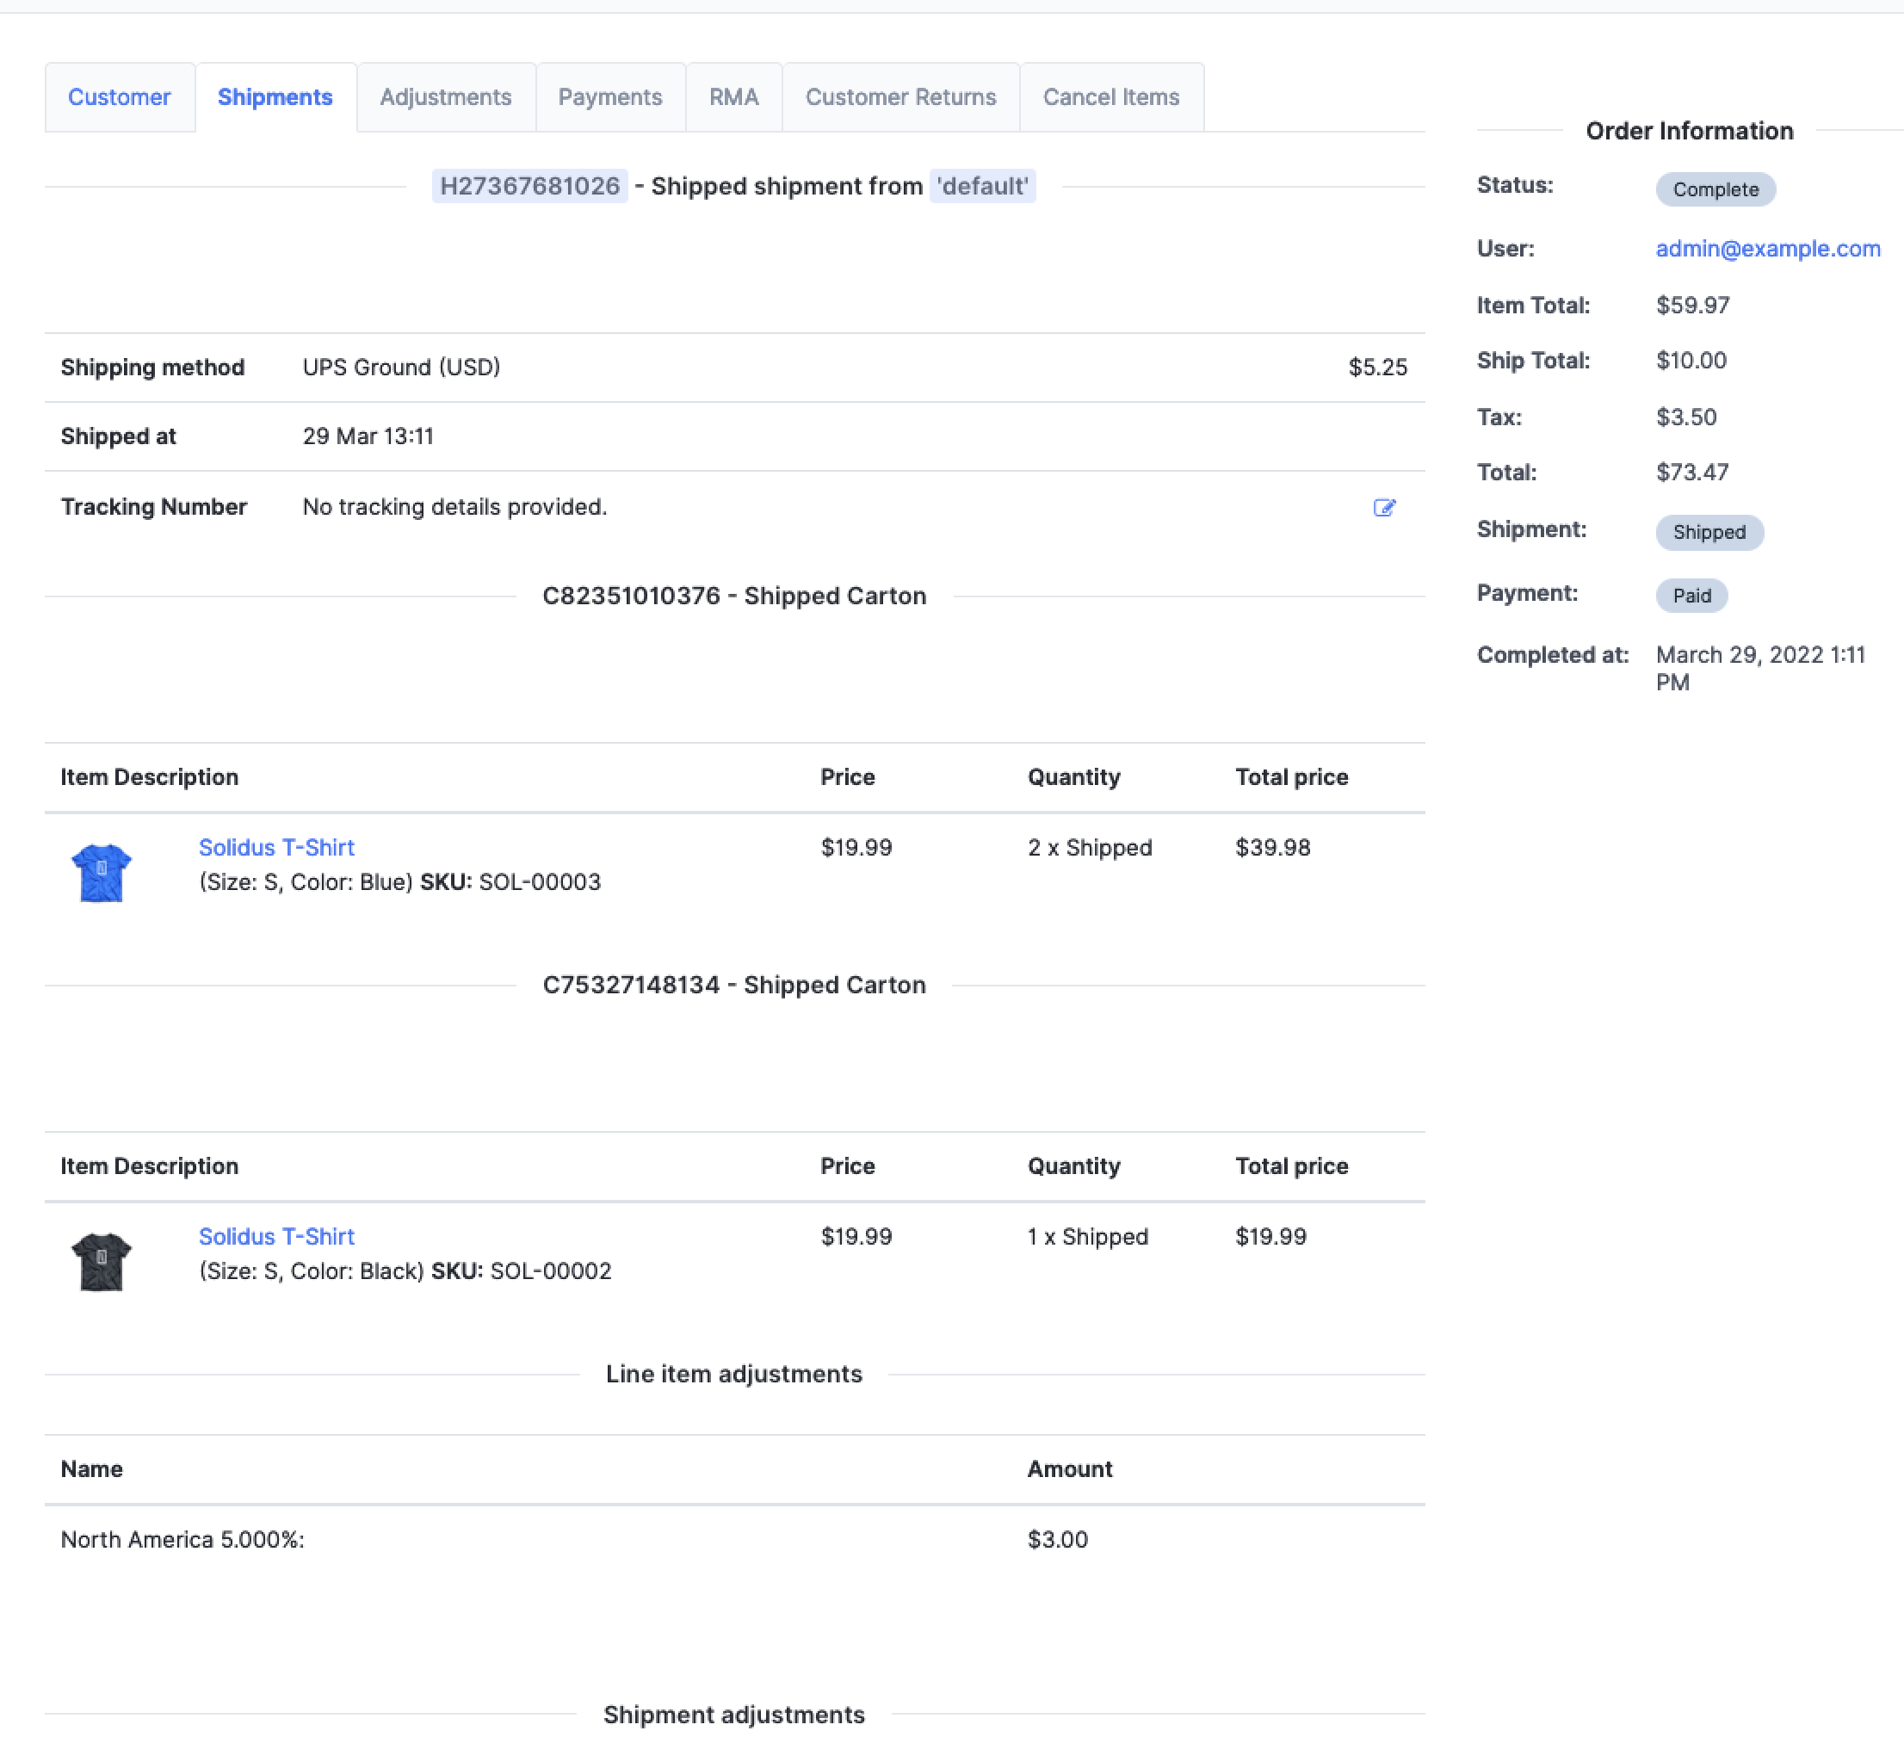Open the admin@example.com user link

pyautogui.click(x=1767, y=249)
